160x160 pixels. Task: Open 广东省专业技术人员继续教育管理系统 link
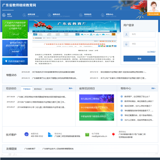point(58,148)
